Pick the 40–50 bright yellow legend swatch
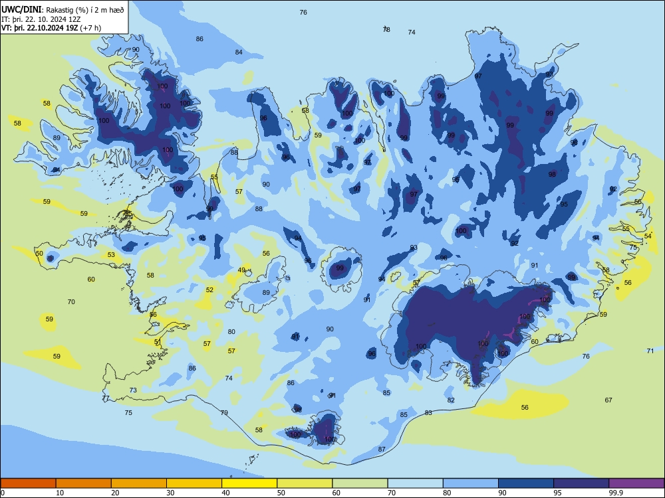Screen dimensions: 665x498 [249, 483]
